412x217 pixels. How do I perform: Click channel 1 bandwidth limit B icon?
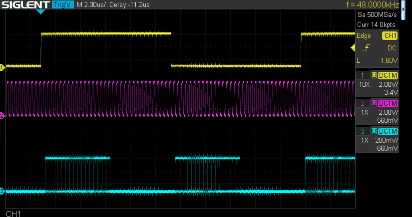[374, 75]
